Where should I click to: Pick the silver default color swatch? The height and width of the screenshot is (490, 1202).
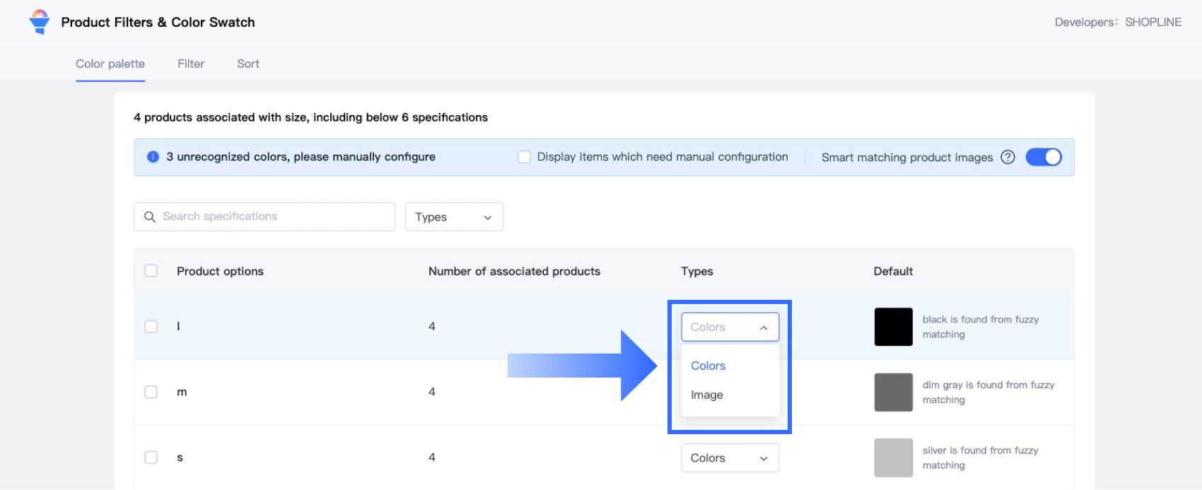[x=893, y=457]
